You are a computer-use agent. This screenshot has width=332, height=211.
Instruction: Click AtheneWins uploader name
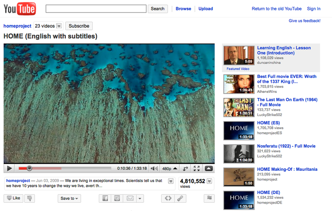pos(267,92)
